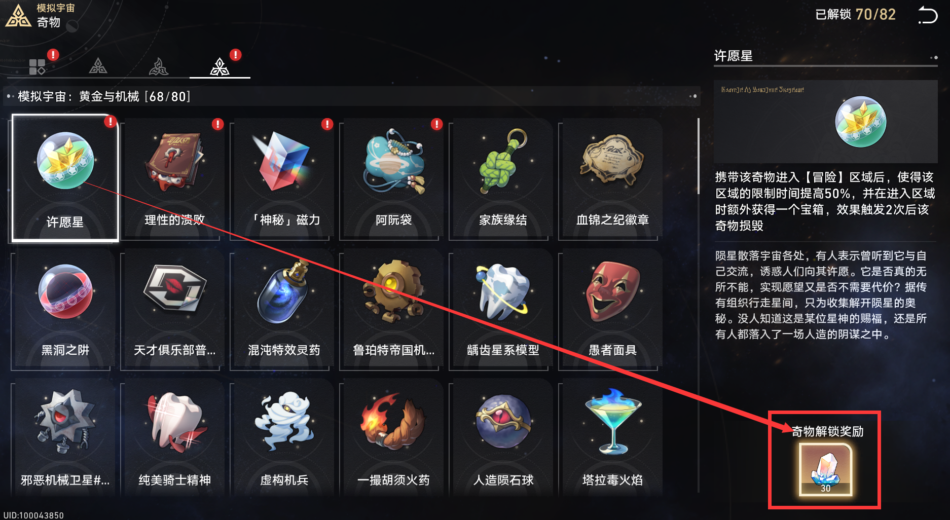Choose the 家族缘结 knot curio
Image resolution: width=950 pixels, height=520 pixels.
[x=502, y=178]
